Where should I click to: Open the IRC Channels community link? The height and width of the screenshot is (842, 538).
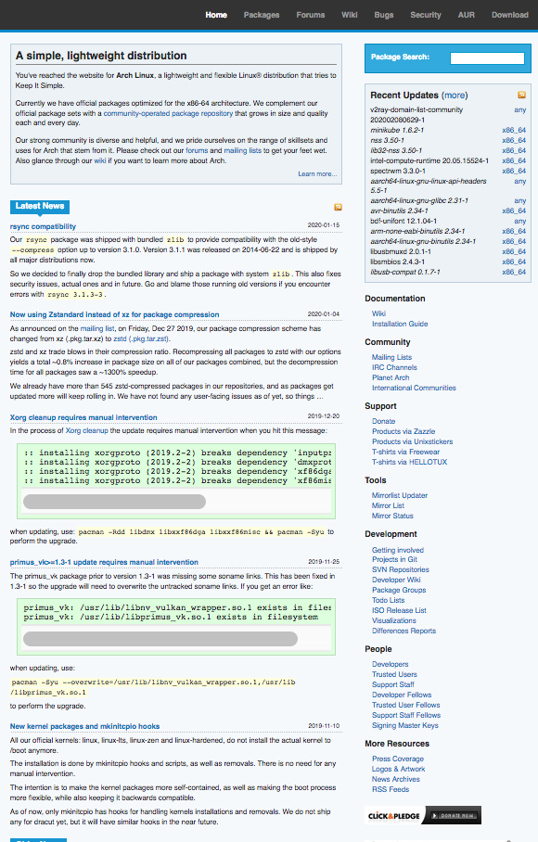[x=394, y=367]
